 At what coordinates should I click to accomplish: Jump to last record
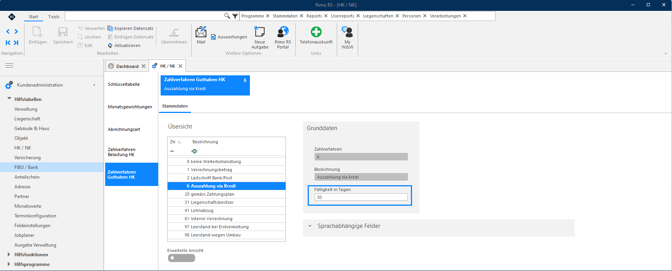[16, 43]
